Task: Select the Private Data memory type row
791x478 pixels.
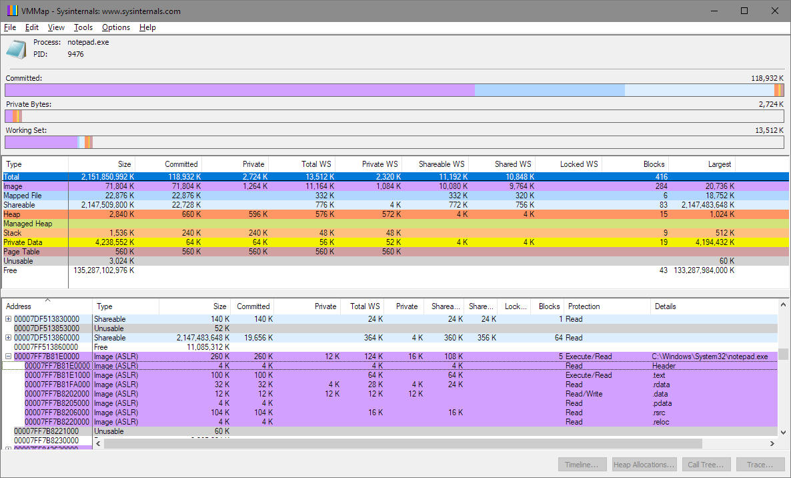Action: coord(395,242)
